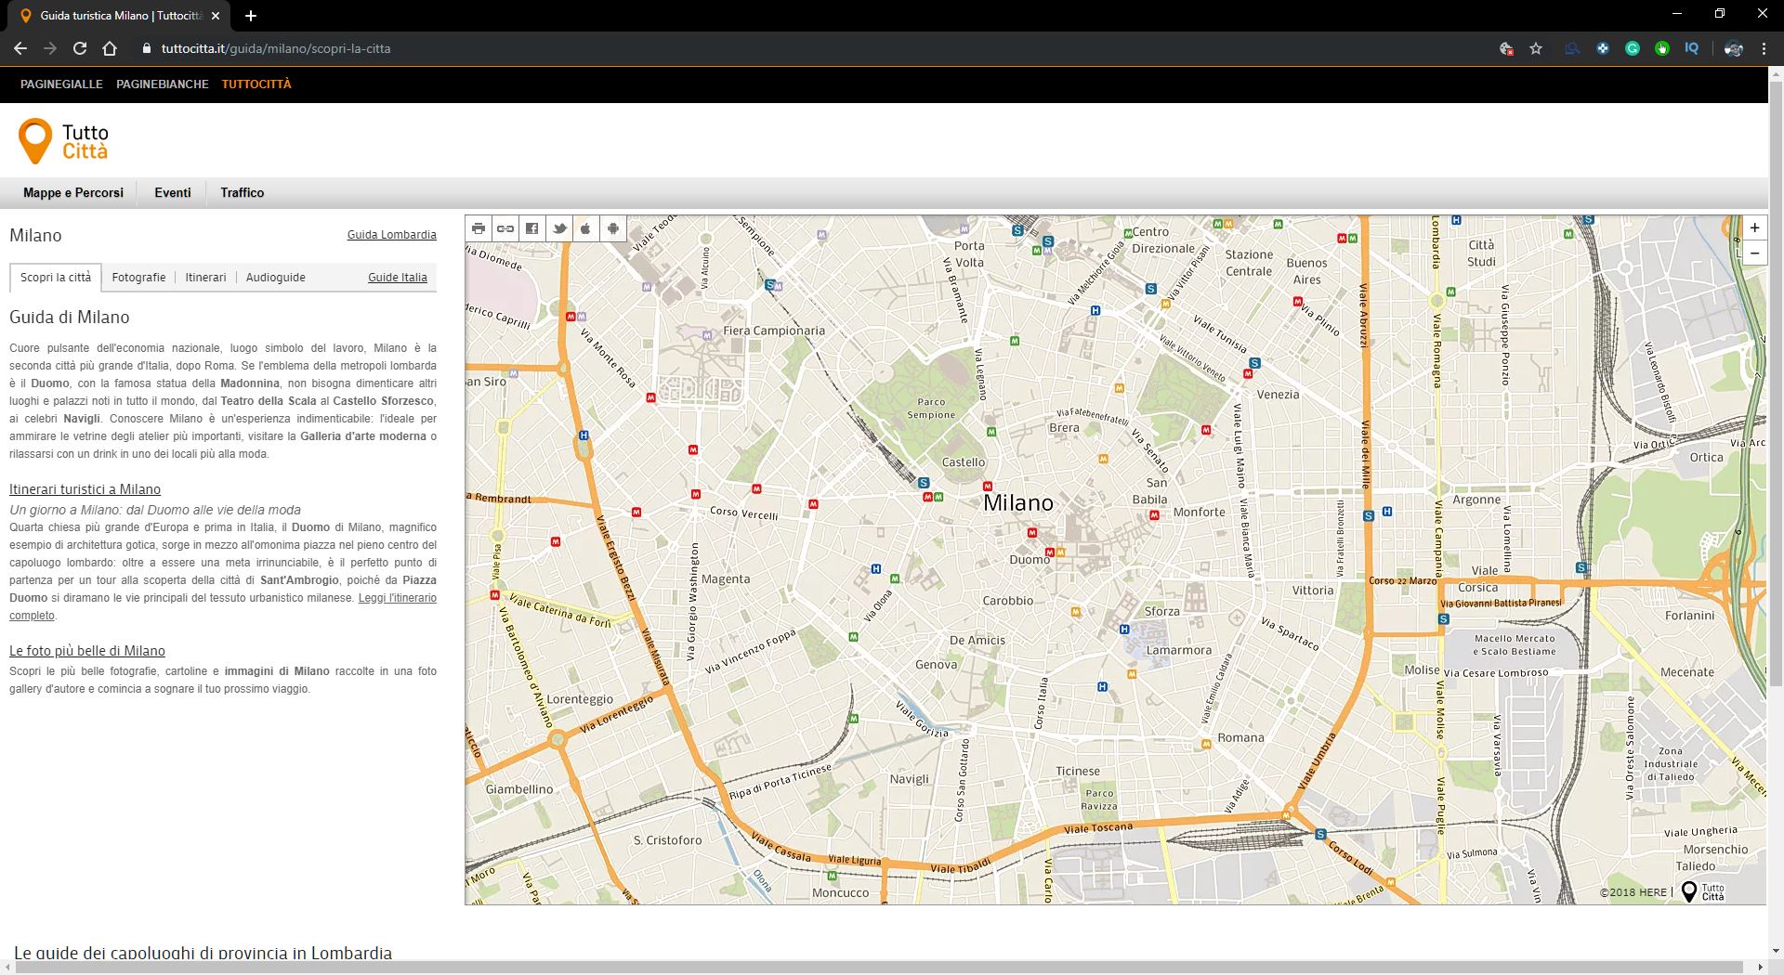Share map via Facebook icon
The image size is (1784, 975).
532,228
